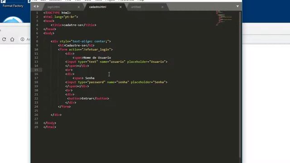
Task: Click the html lang="pt-br" line
Action: click(x=61, y=17)
